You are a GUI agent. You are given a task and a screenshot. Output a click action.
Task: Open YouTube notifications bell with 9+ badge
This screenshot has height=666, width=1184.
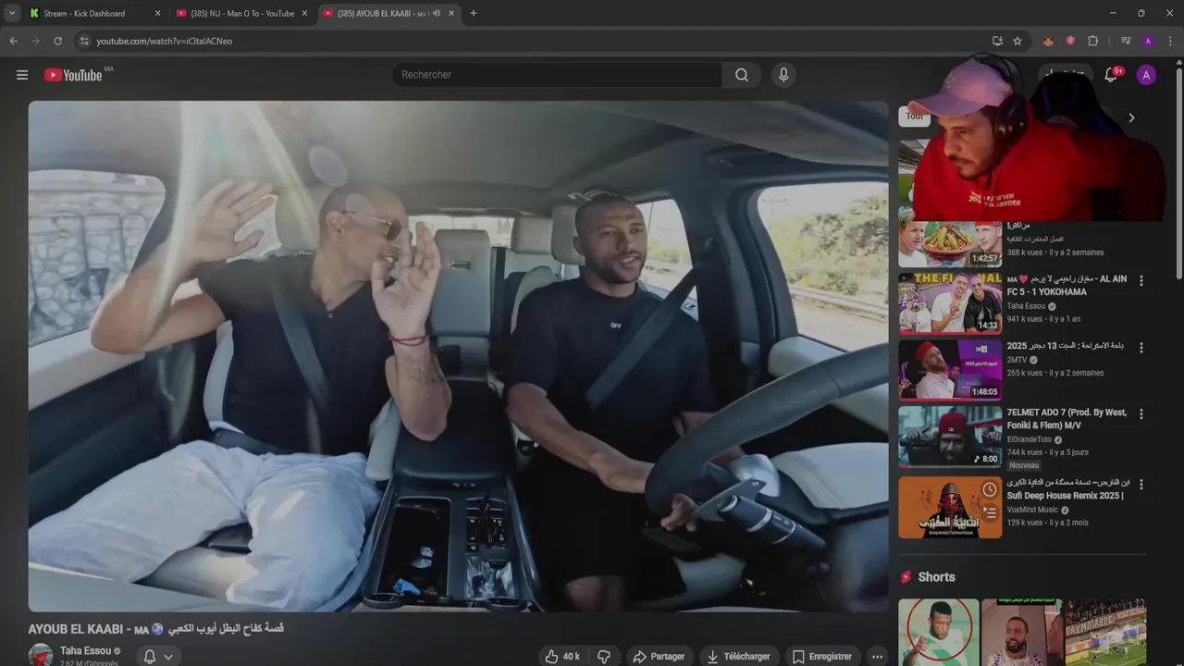[x=1111, y=75]
